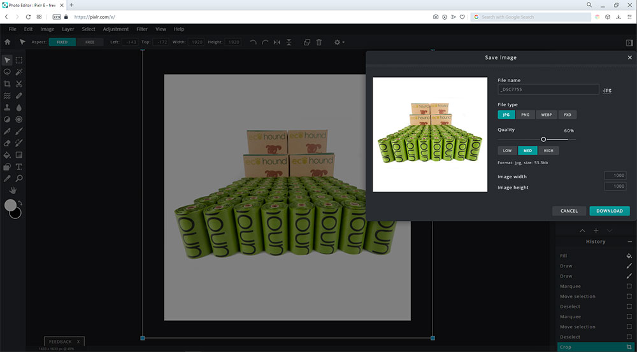The height and width of the screenshot is (352, 637).
Task: Click the FEEDBACK button
Action: (x=64, y=341)
